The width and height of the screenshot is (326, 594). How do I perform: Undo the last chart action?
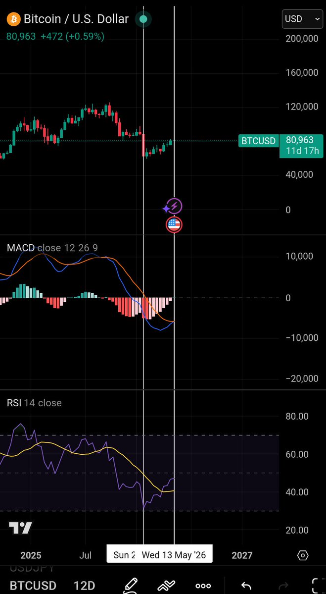coord(246,586)
